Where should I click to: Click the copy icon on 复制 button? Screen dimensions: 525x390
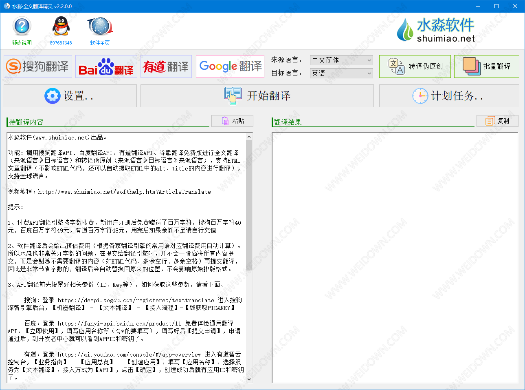490,121
